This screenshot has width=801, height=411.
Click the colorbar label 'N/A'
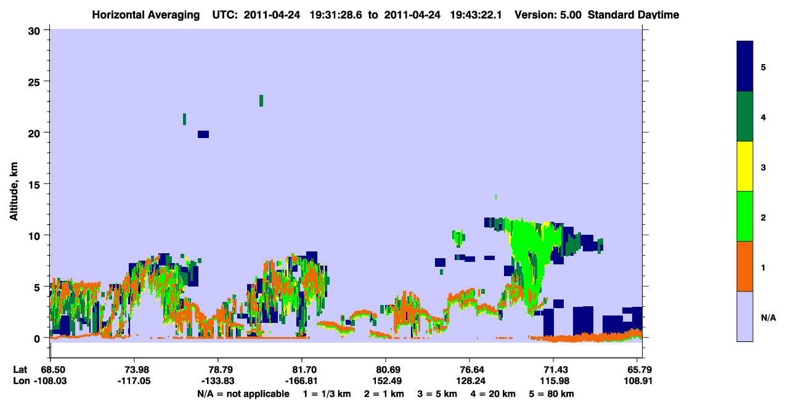[x=768, y=317]
